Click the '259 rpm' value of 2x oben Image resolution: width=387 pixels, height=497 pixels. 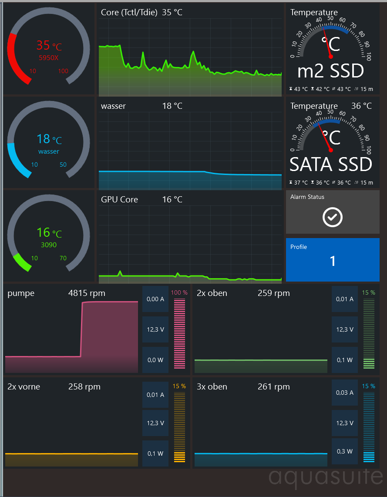[274, 293]
